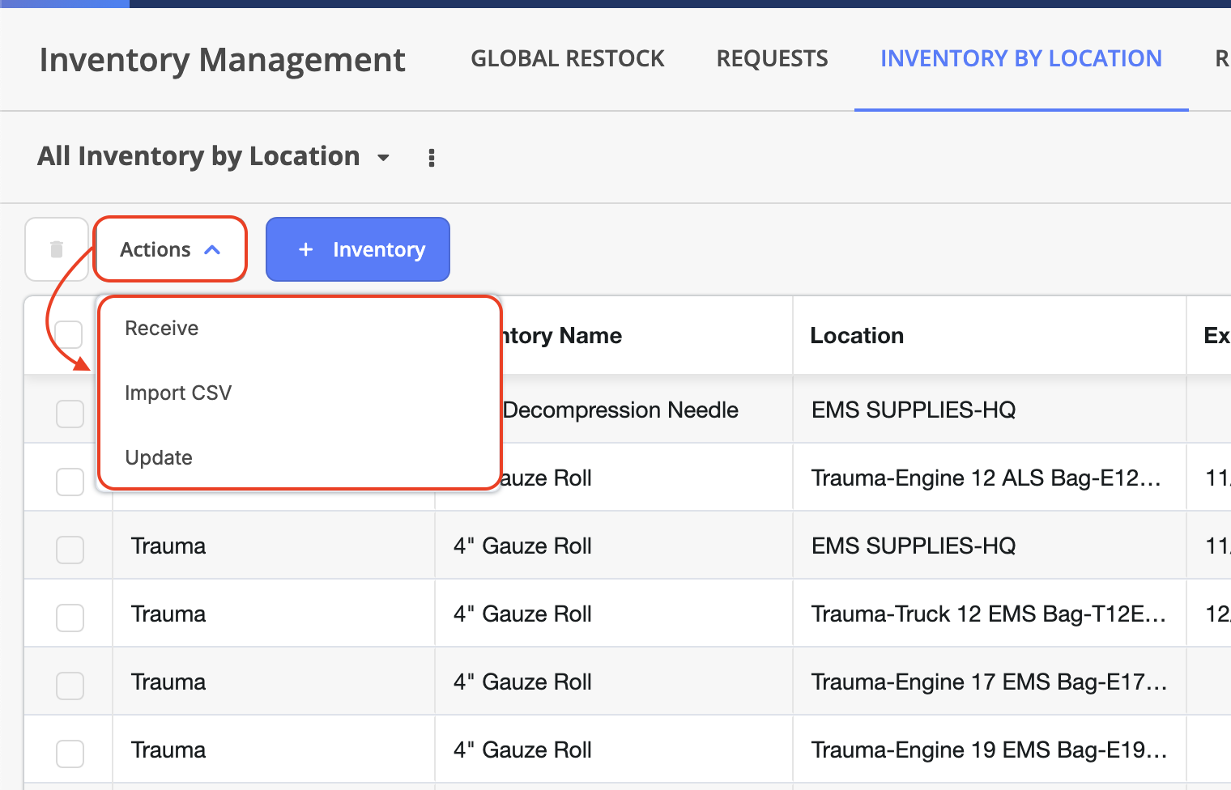
Task: Toggle the select-all header checkbox
Action: [69, 334]
